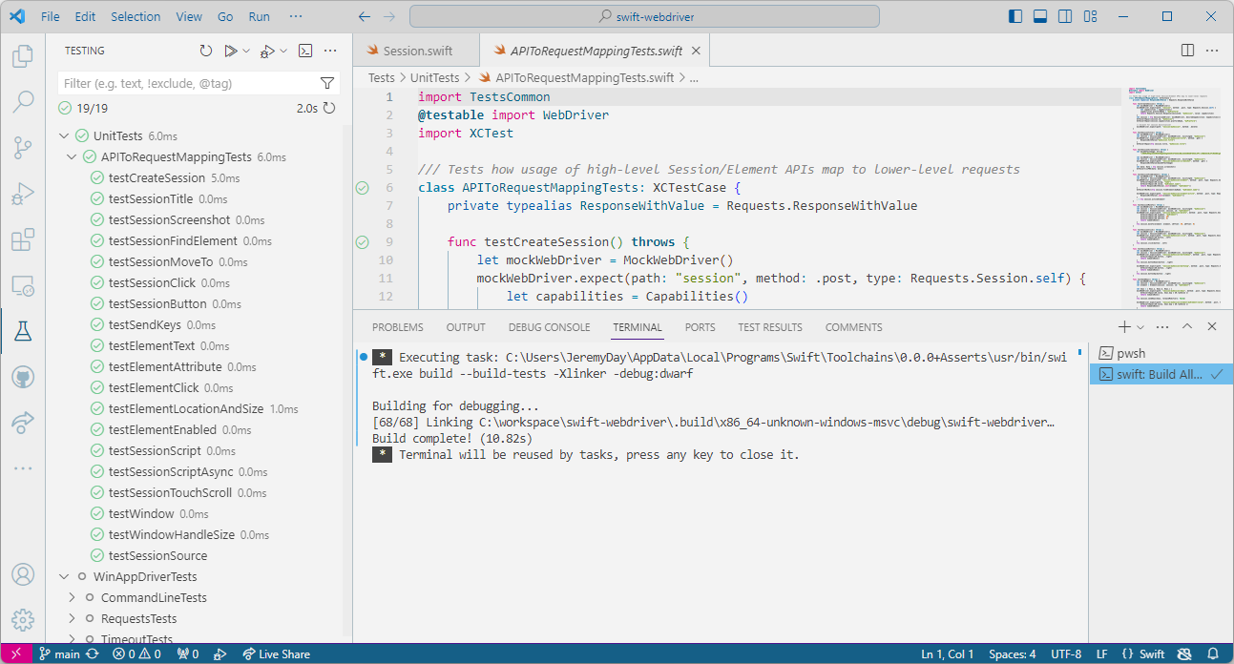
Task: Open the Source Control view
Action: pyautogui.click(x=23, y=148)
